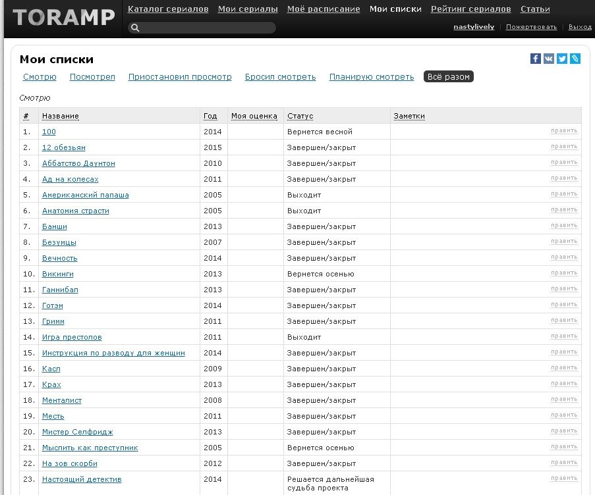Open Статьи menu

click(x=535, y=9)
